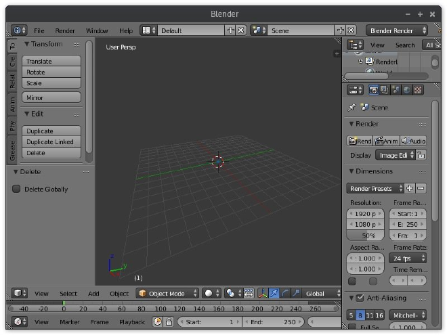Select the Render Layers properties tab icon
Viewport: 447px width, 335px height.
tap(384, 90)
